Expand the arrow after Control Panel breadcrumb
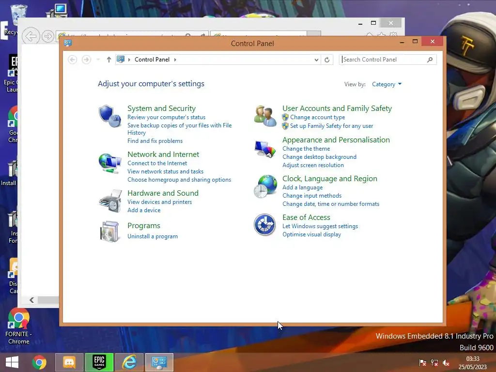Screen dimensions: 496x372 (x=175, y=60)
